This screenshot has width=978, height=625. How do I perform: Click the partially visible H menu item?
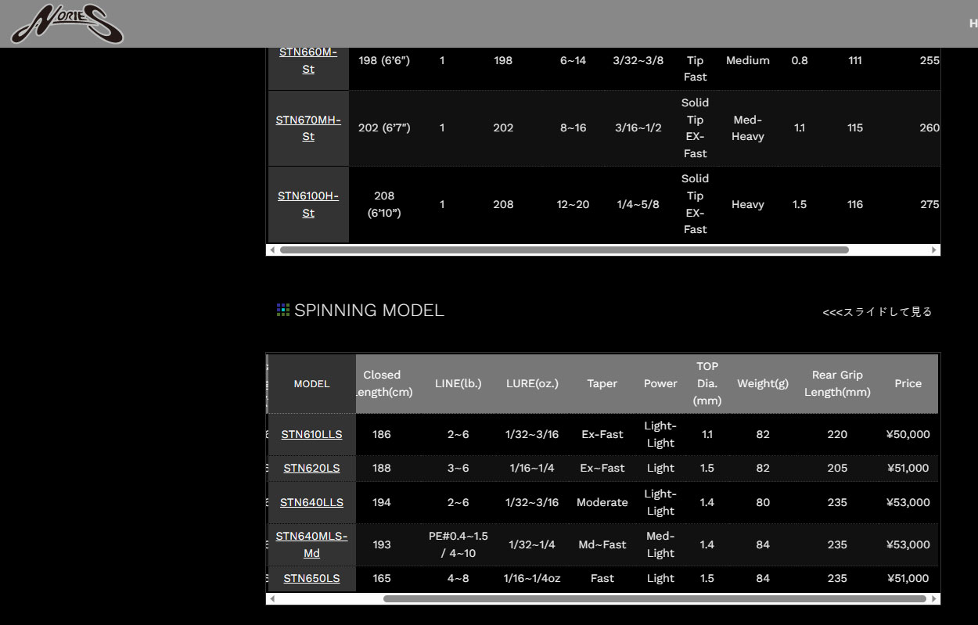click(x=973, y=23)
